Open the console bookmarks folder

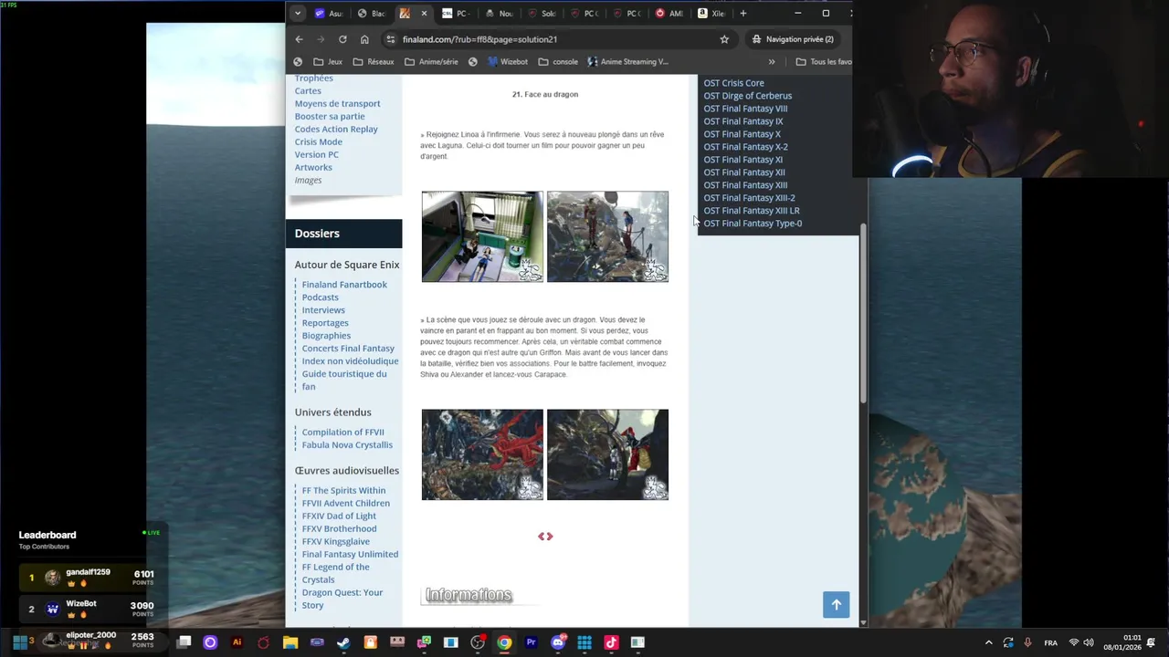point(558,62)
